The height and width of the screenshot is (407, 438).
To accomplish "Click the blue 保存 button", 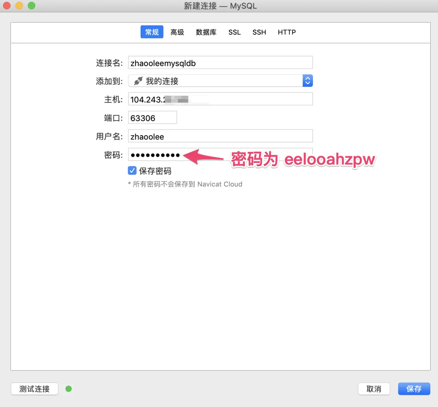I will coord(414,389).
